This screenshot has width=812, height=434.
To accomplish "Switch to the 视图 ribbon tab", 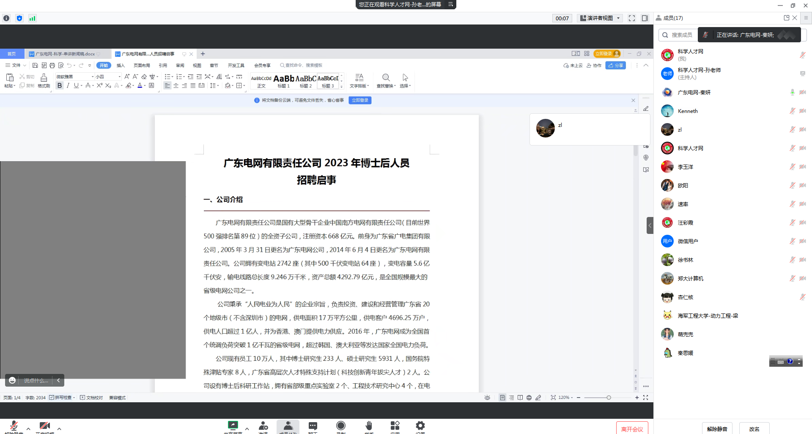I will tap(197, 65).
